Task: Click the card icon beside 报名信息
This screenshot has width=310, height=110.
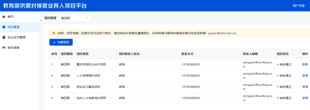Action: [x=3, y=48]
